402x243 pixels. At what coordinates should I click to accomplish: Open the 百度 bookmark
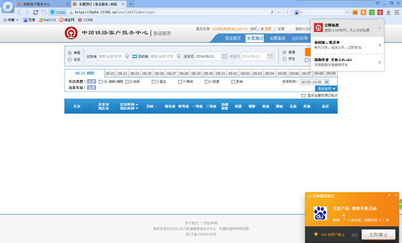[29, 19]
